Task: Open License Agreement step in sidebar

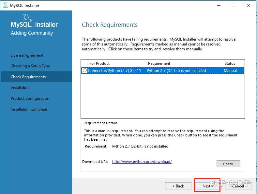Action: pyautogui.click(x=27, y=55)
